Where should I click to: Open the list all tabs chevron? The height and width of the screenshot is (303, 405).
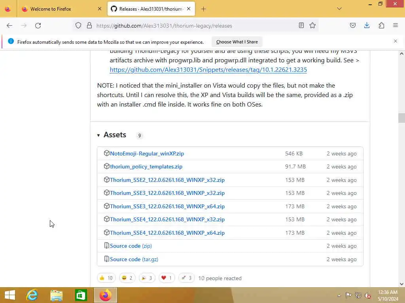339,9
